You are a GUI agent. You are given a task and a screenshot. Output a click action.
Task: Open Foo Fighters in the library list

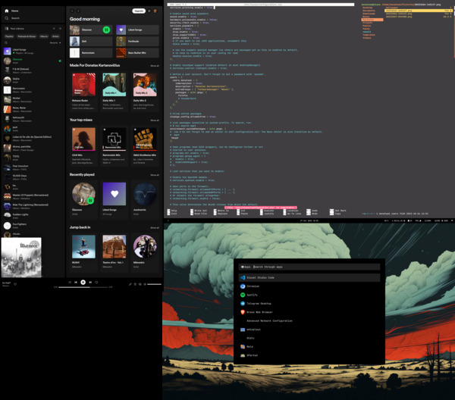point(32,226)
